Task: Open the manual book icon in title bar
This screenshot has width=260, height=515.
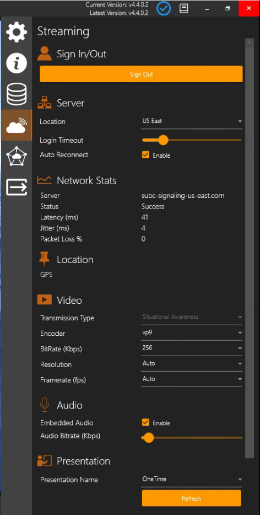Action: click(x=184, y=8)
